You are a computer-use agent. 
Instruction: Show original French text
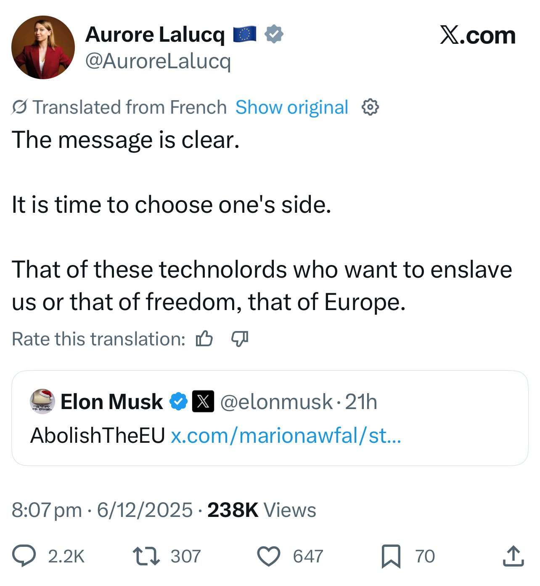click(x=291, y=107)
